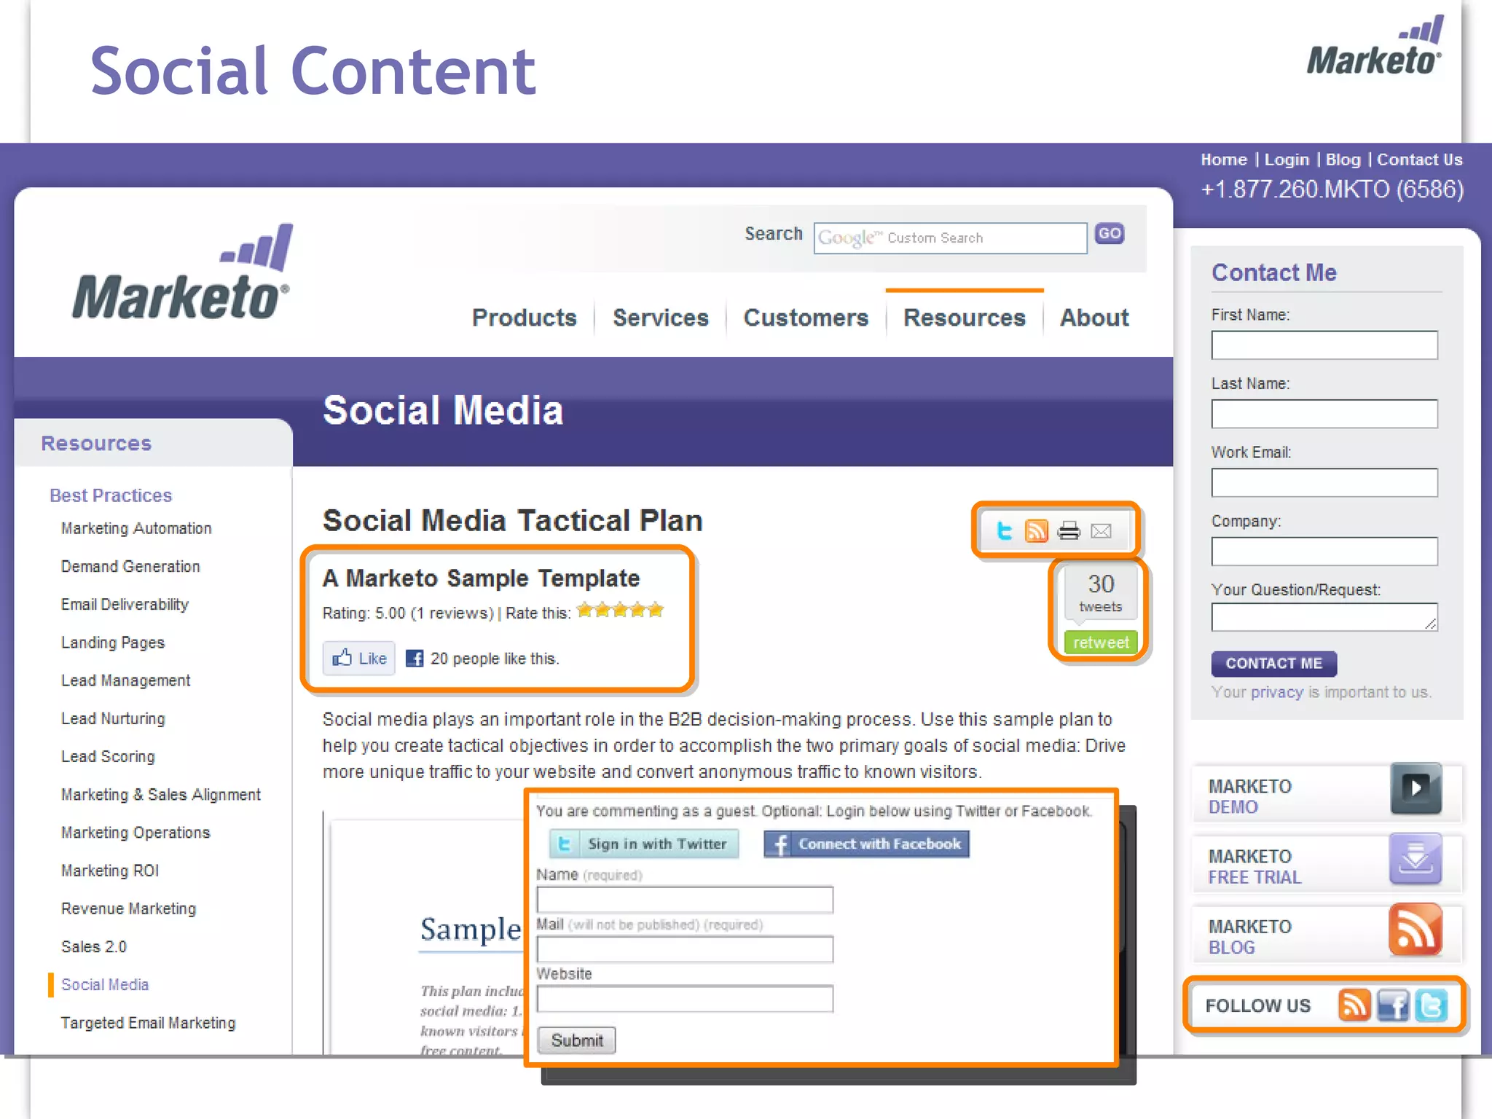The image size is (1492, 1119).
Task: Select Marketing Automation in the sidebar
Action: pos(136,528)
